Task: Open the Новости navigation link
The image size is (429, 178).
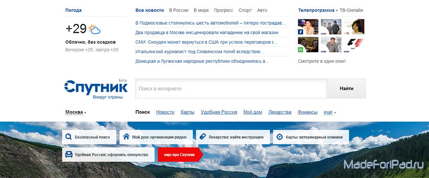Action: coord(165,112)
